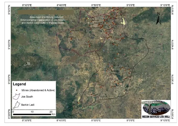The width and height of the screenshot is (178, 126).
Task: Click the 9°20'0"N latitude label on the left edge
Action: click(x=9, y=114)
